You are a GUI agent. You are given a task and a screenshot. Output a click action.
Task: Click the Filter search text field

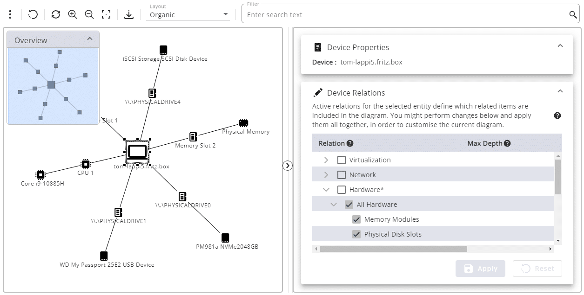pos(405,15)
